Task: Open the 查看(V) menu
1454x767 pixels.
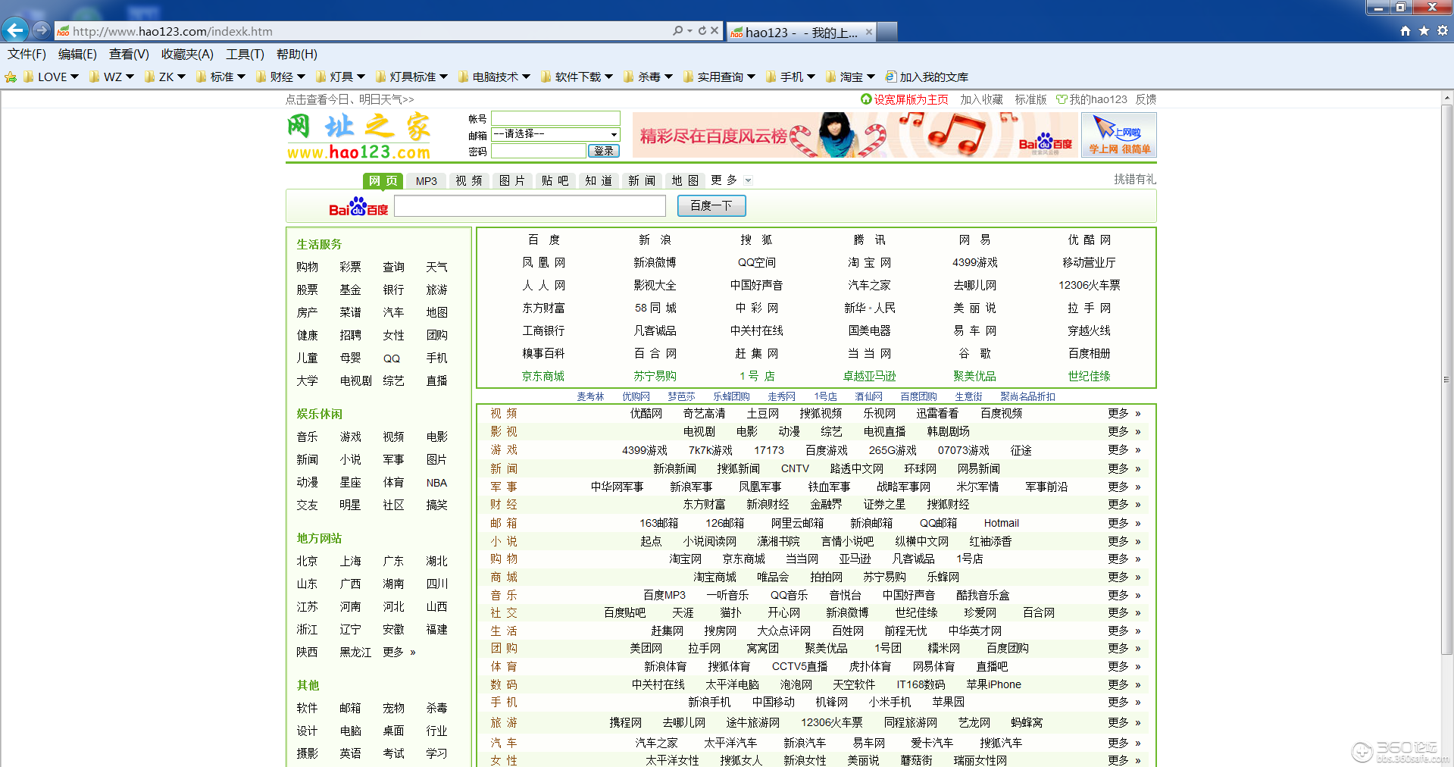Action: coord(129,54)
